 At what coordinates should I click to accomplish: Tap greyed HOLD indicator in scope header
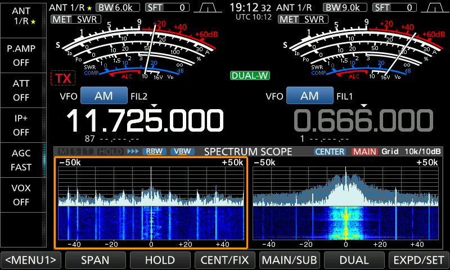pos(110,151)
